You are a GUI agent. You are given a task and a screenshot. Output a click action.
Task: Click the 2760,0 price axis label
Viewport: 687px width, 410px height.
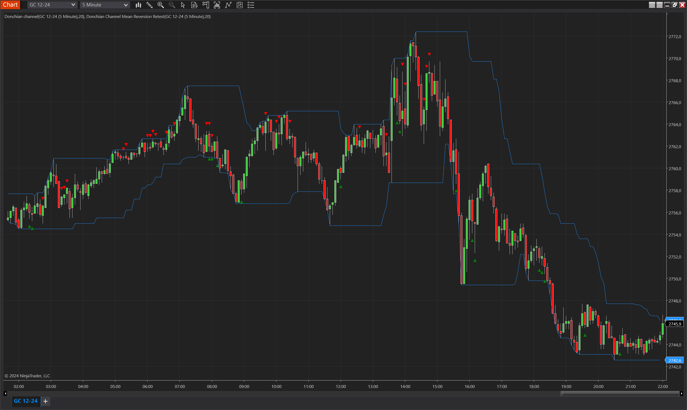[675, 169]
